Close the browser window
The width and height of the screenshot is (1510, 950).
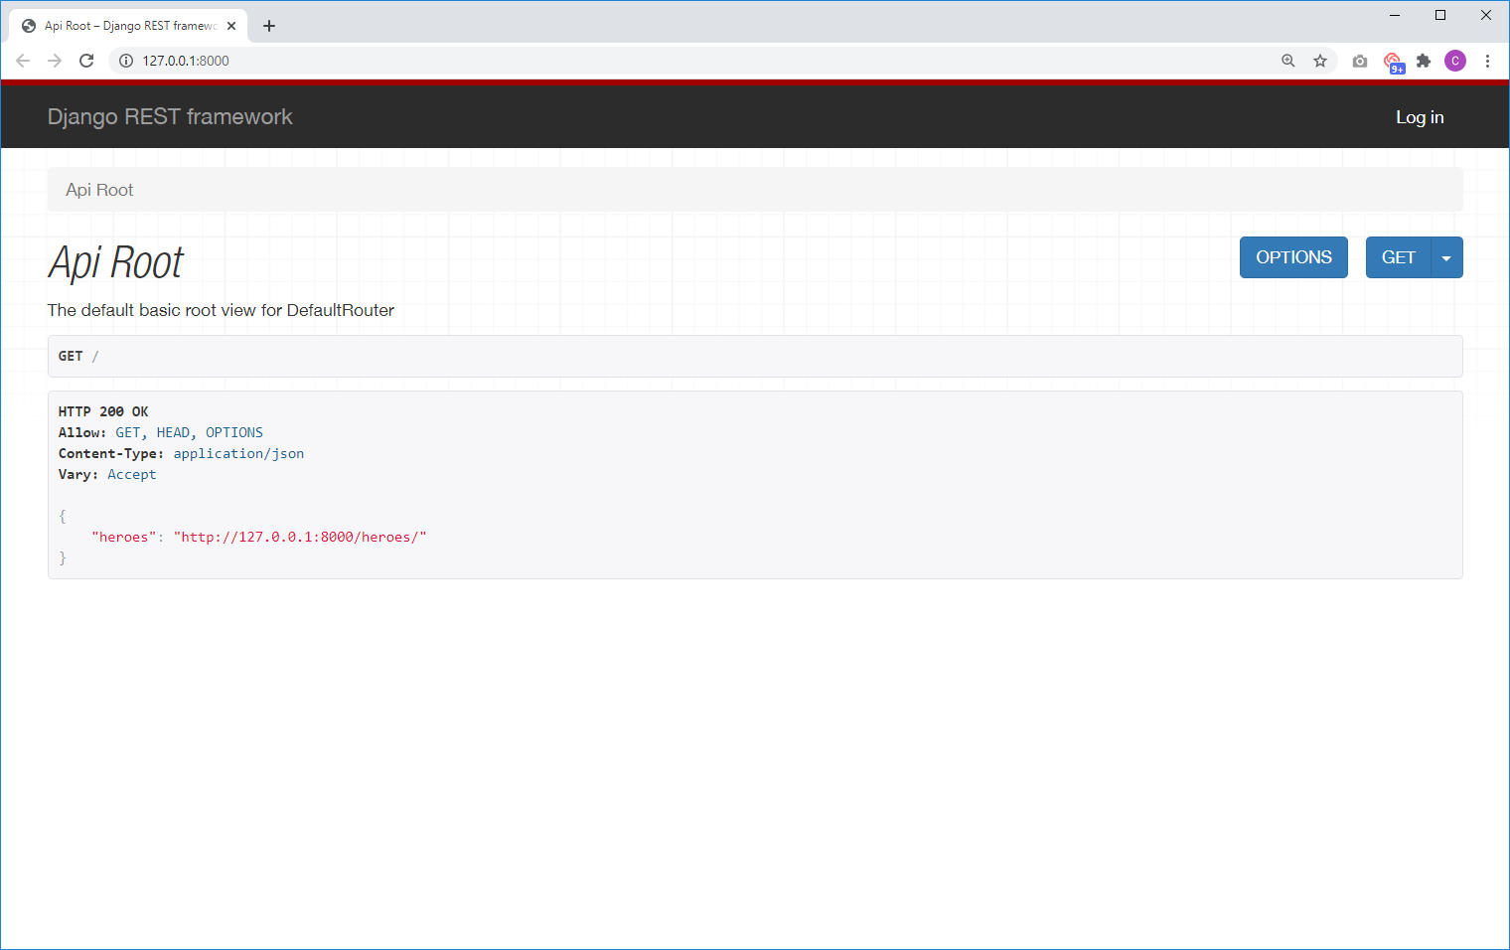click(1486, 15)
